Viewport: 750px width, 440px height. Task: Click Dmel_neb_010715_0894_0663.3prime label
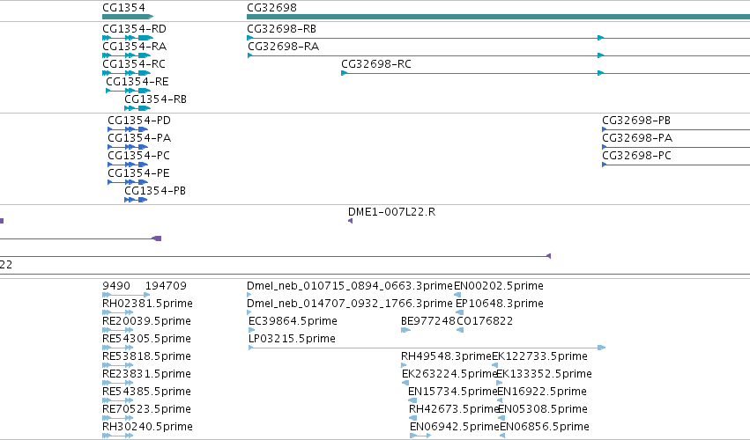click(x=350, y=286)
